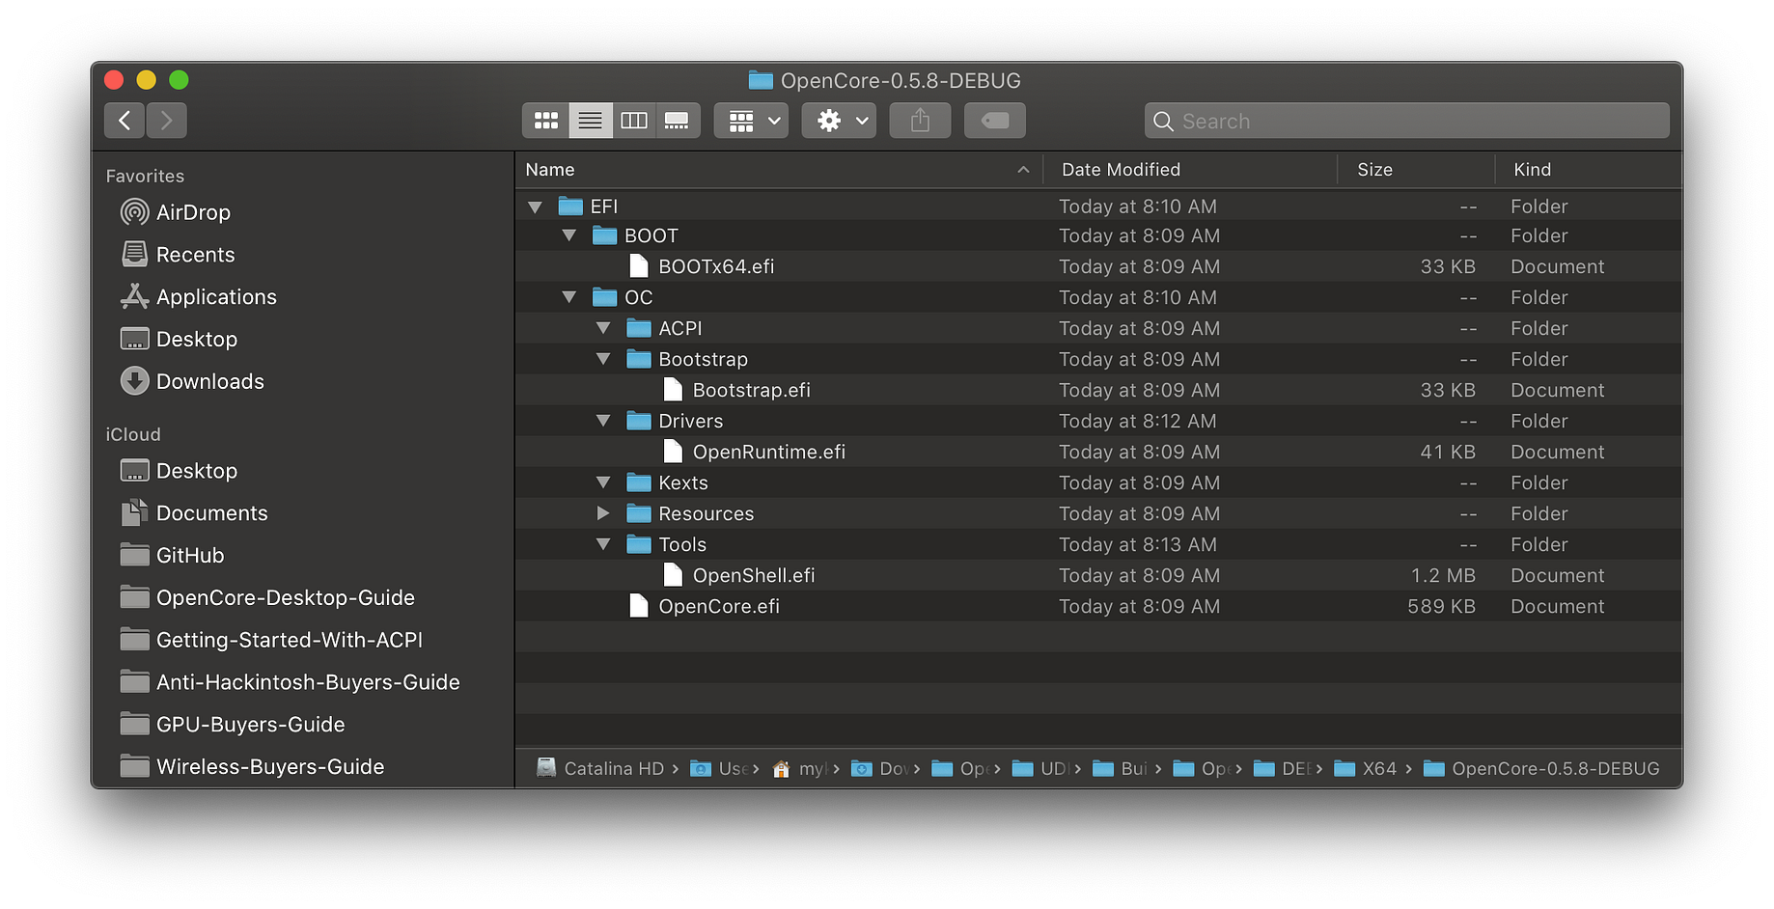Collapse the Drivers folder disclosure triangle
This screenshot has height=909, width=1774.
[603, 421]
